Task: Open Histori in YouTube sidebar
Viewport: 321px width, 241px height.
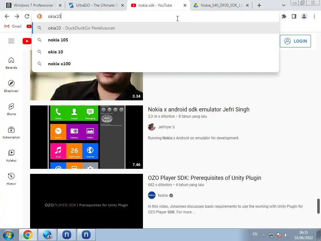Action: click(11, 179)
